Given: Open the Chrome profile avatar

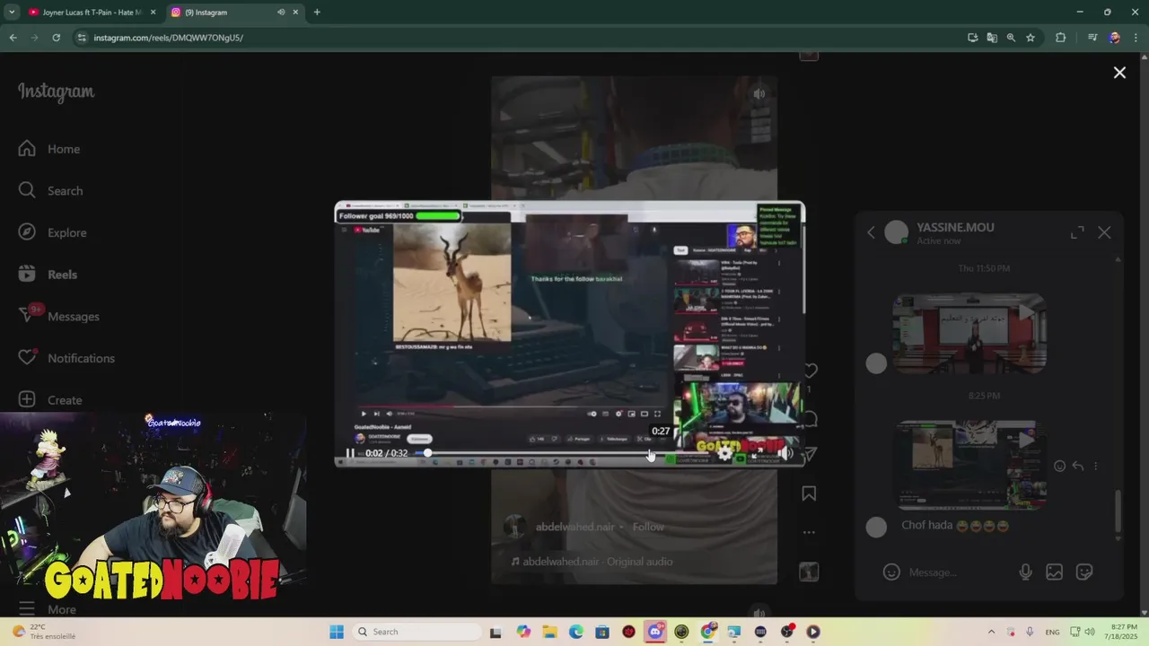Looking at the screenshot, I should tap(1114, 38).
